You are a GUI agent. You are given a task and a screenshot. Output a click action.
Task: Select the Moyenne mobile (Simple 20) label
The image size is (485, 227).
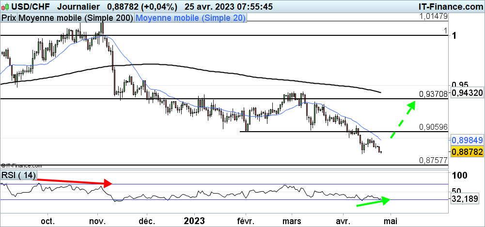tap(190, 18)
